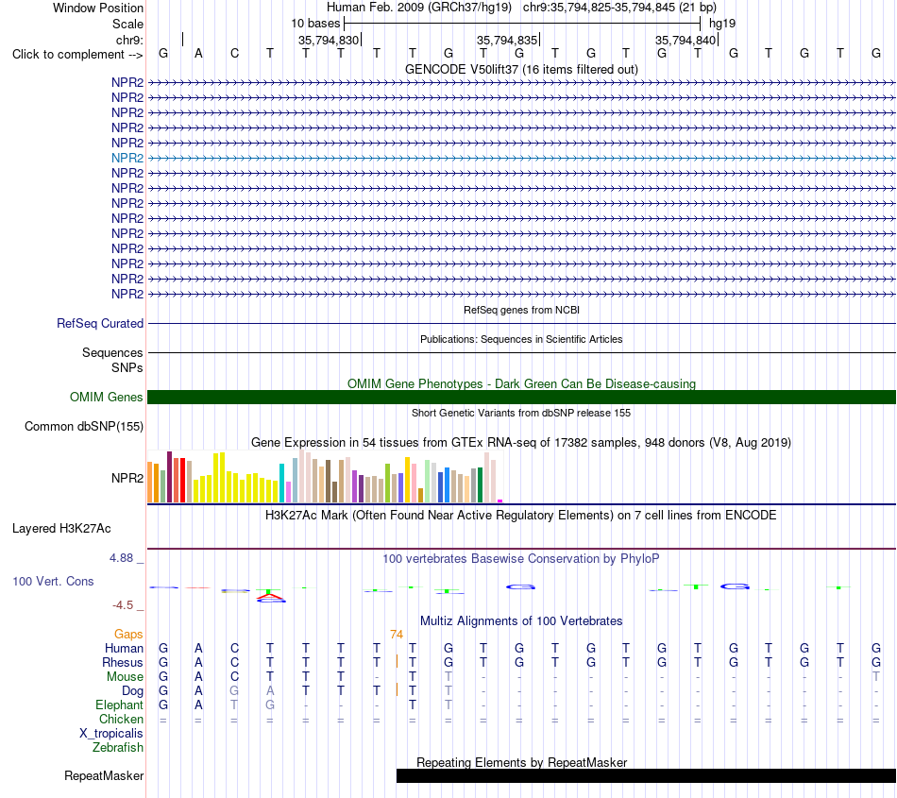The height and width of the screenshot is (798, 897).
Task: Open the OMIM Genes track label
Action: coord(107,397)
